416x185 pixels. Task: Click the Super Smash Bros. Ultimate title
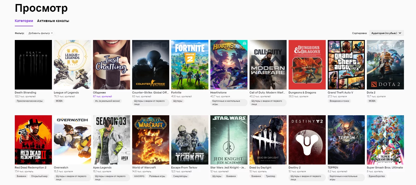tap(385, 167)
